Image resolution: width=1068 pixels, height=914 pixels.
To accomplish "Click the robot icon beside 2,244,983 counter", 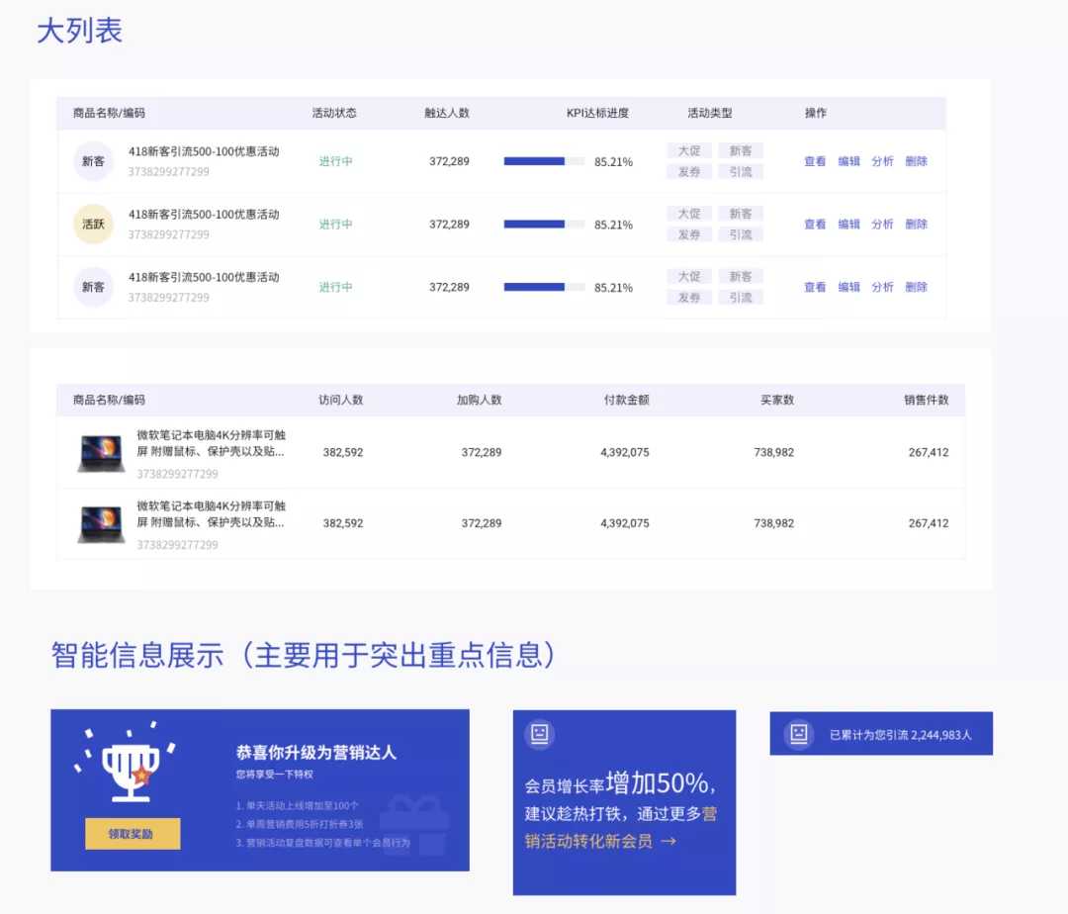I will coord(797,733).
